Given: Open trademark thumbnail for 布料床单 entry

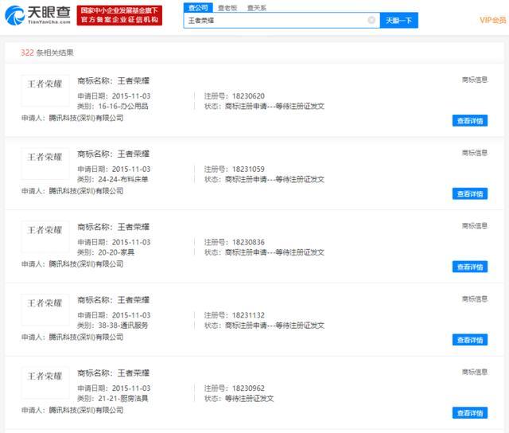Looking at the screenshot, I should (x=45, y=157).
